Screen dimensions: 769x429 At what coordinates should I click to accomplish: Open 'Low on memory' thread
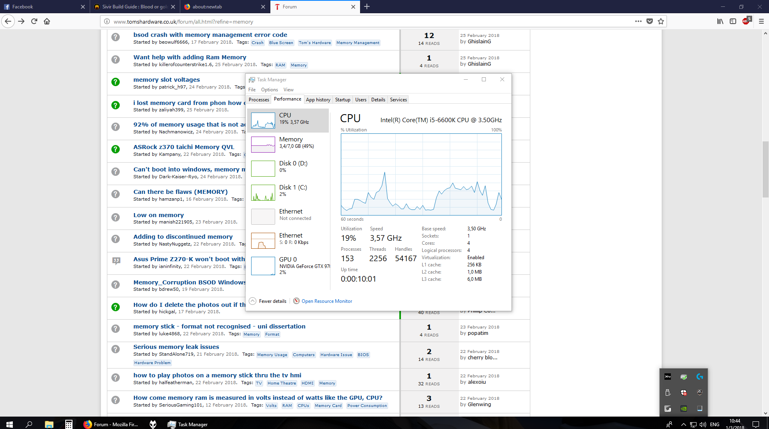[159, 215]
